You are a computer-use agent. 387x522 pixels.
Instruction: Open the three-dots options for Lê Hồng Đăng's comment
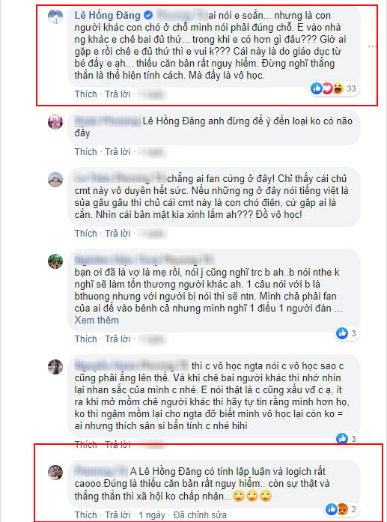point(372,46)
